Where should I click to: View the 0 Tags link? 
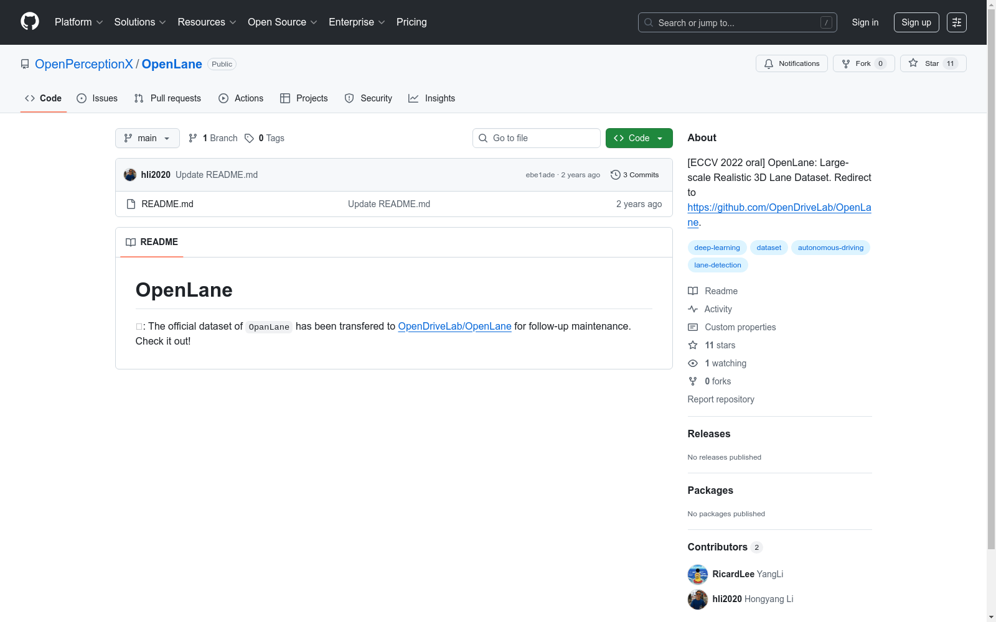[x=265, y=138]
